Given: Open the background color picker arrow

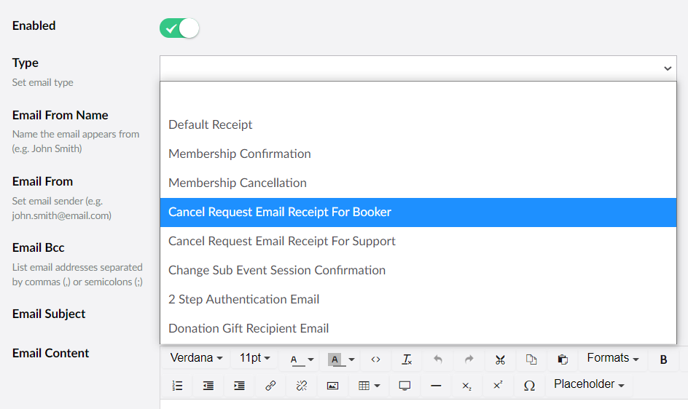Looking at the screenshot, I should 352,360.
